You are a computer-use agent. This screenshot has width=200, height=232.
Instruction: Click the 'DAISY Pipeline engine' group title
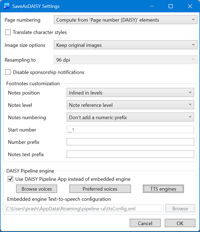30,171
